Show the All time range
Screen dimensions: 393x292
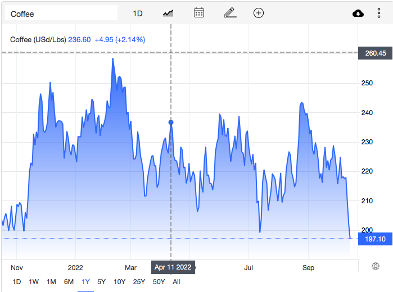pos(176,282)
